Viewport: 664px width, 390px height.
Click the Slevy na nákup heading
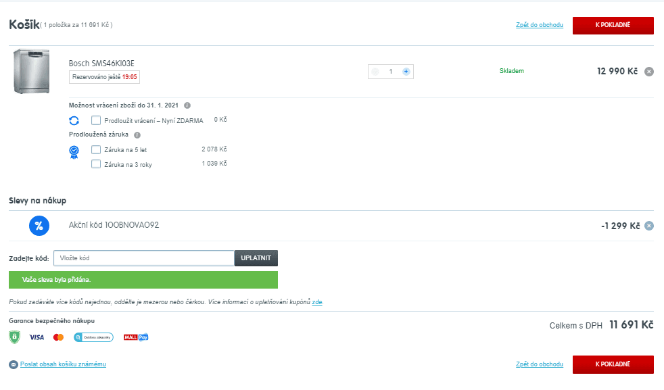(x=38, y=201)
